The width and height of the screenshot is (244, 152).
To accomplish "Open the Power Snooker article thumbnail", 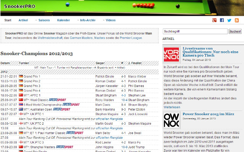I will 171,120.
